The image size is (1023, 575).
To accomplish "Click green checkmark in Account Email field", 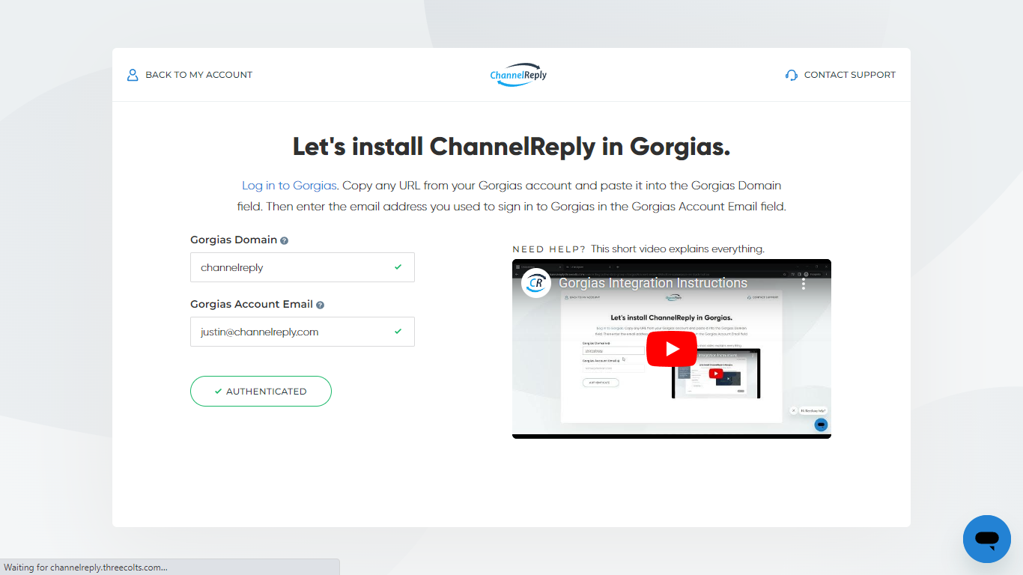I will point(398,331).
